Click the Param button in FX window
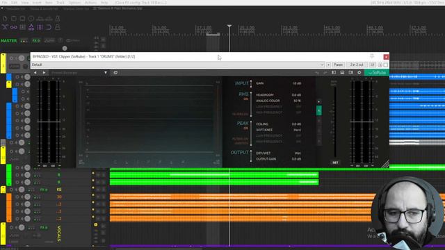445x250 pixels. point(339,65)
